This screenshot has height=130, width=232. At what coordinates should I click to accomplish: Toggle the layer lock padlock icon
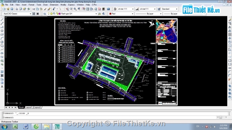[x=57, y=14]
